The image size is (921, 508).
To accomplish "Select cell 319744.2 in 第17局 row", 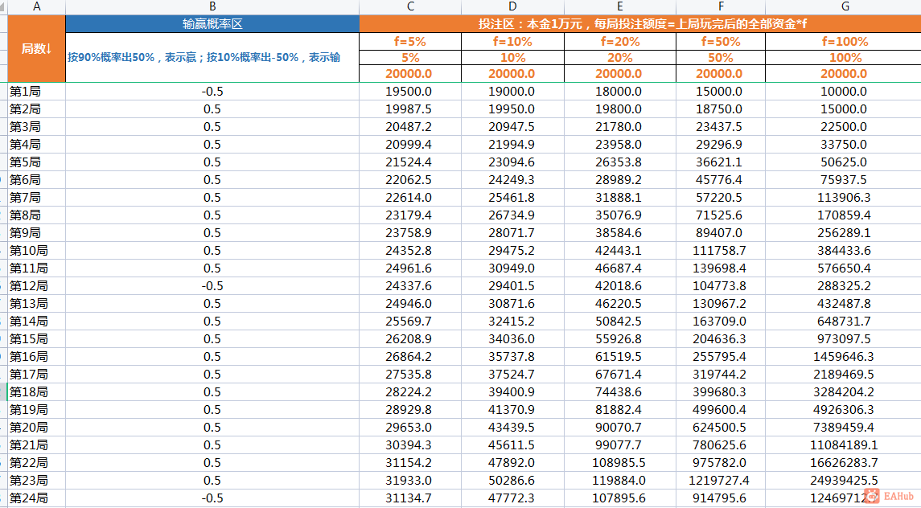I will tap(721, 374).
